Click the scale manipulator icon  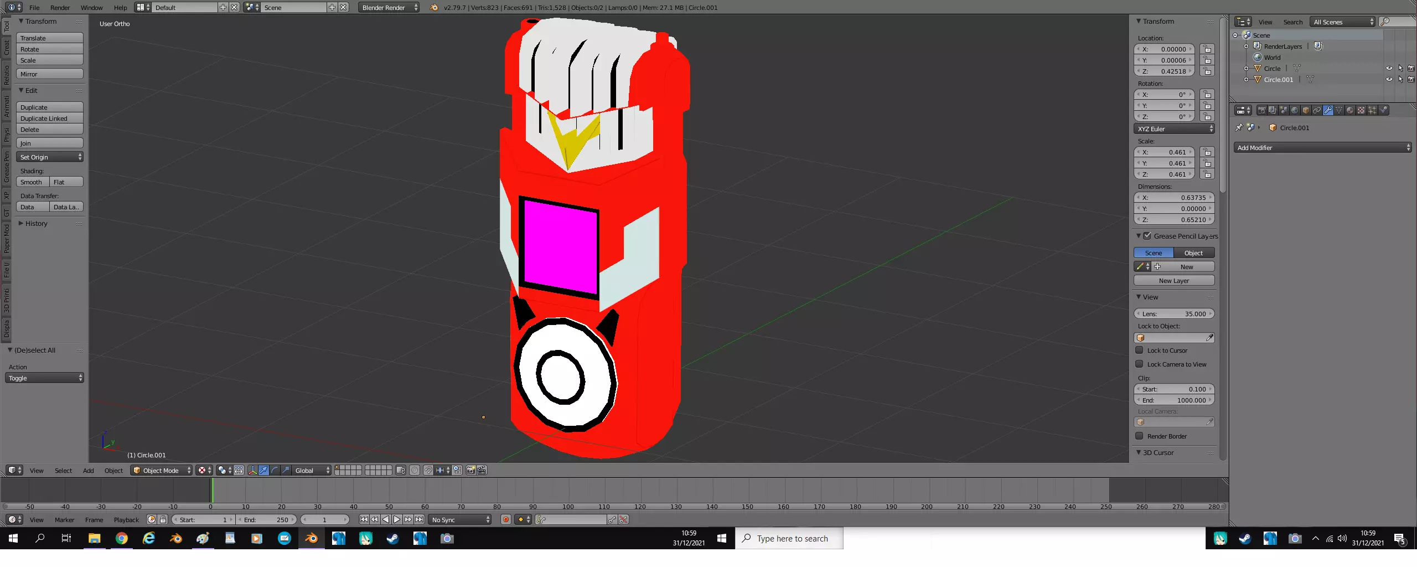(286, 470)
